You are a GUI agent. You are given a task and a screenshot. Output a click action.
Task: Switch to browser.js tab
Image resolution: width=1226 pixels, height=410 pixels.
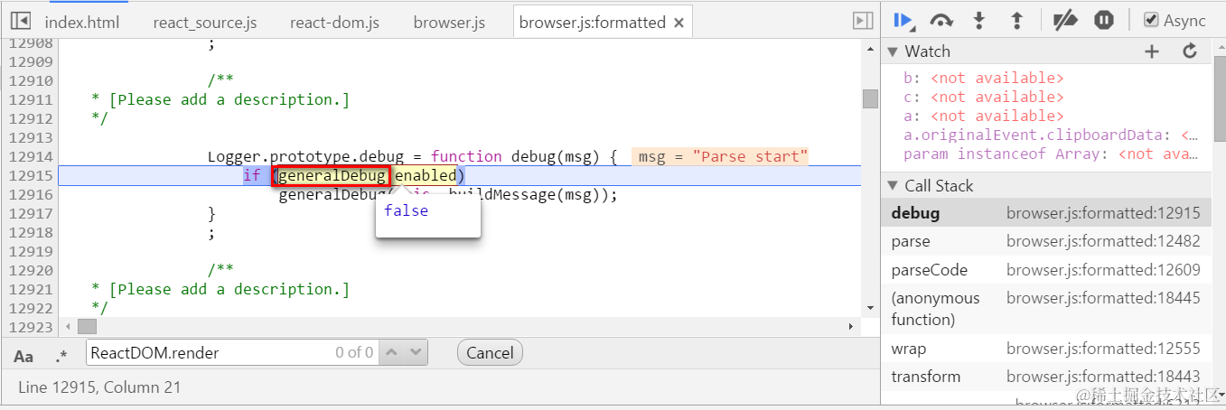pos(449,23)
